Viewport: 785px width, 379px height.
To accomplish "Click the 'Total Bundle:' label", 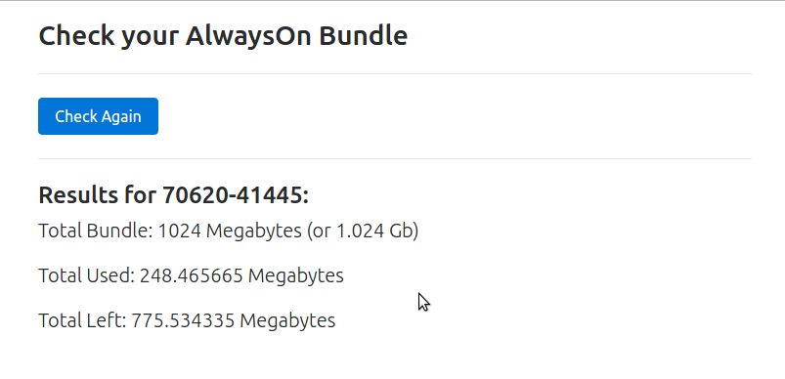I will pyautogui.click(x=96, y=231).
